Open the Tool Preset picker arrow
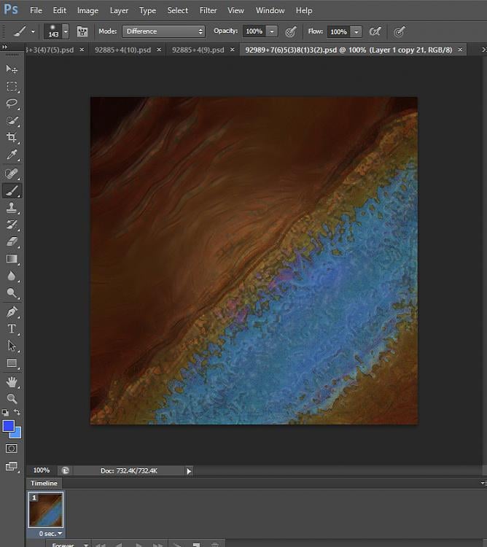487x547 pixels. coord(33,31)
